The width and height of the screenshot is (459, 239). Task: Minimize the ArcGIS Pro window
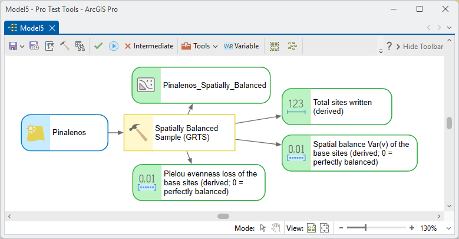coord(394,9)
